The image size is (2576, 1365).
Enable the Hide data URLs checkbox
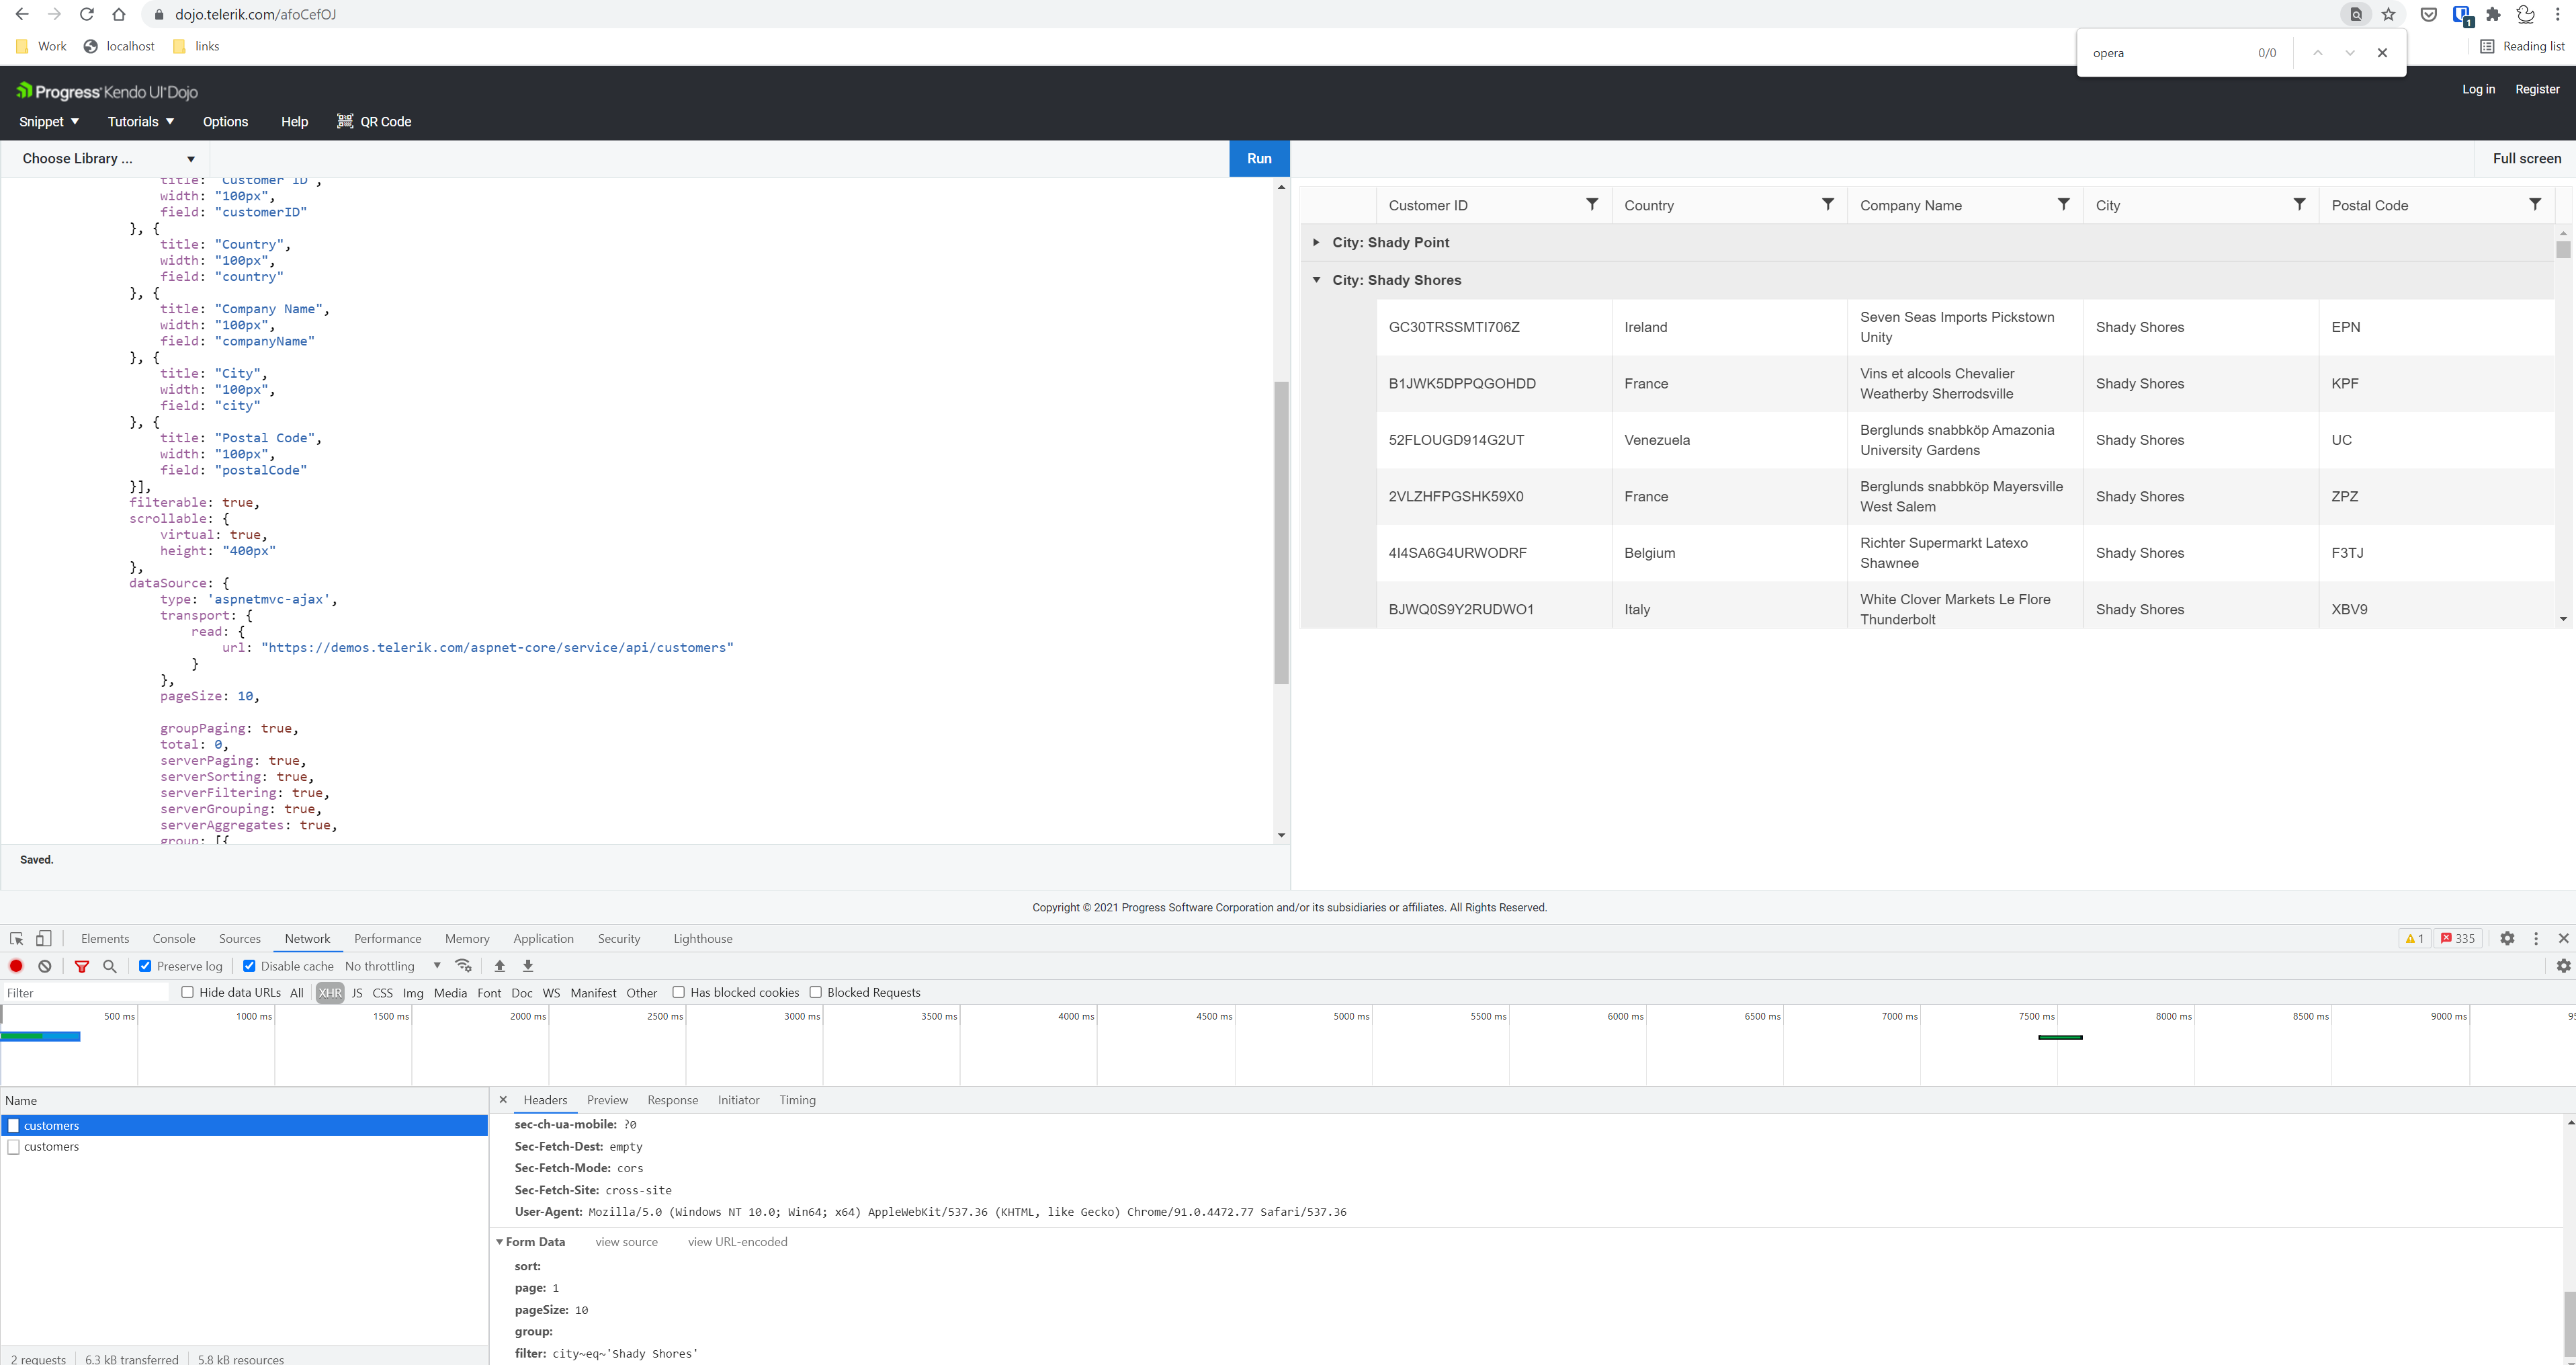(187, 992)
